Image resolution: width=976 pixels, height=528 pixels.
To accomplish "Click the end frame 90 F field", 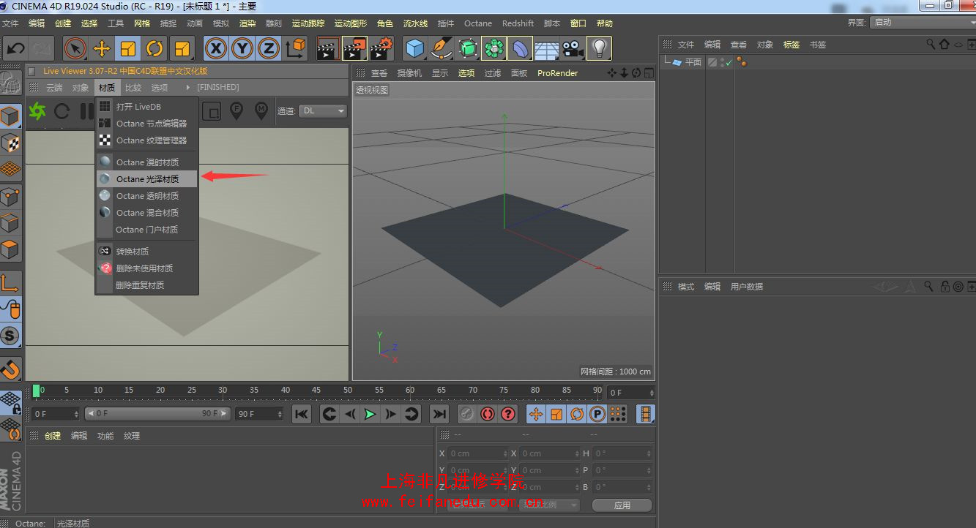I will coord(259,414).
